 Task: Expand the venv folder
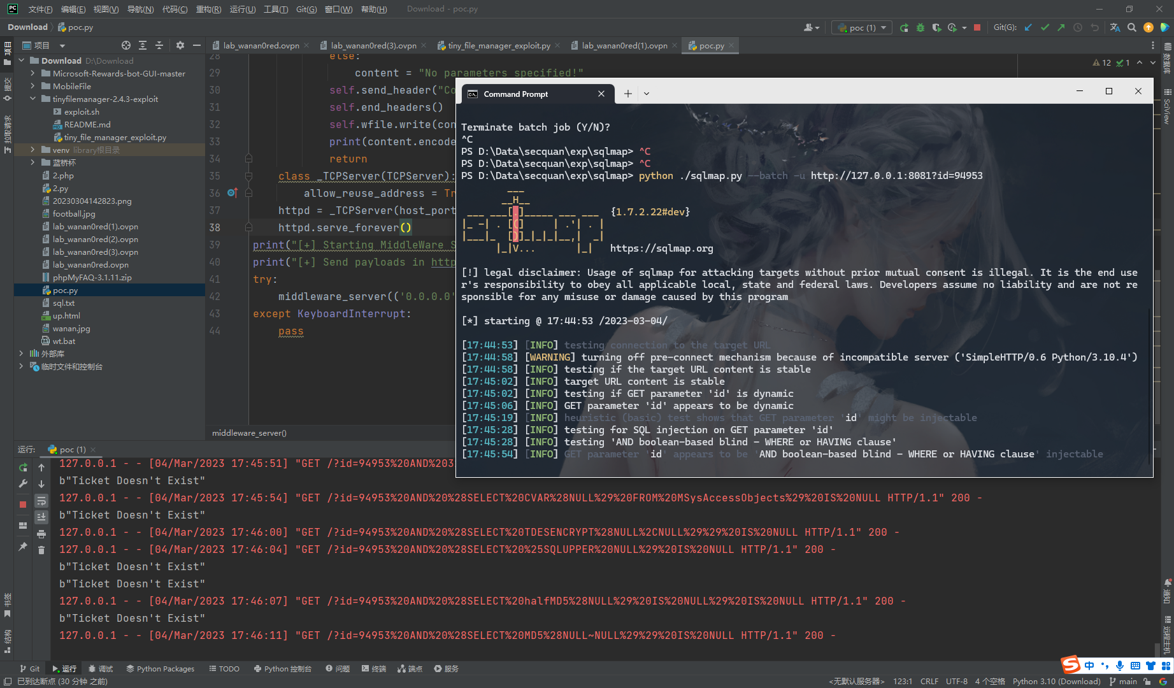tap(32, 150)
